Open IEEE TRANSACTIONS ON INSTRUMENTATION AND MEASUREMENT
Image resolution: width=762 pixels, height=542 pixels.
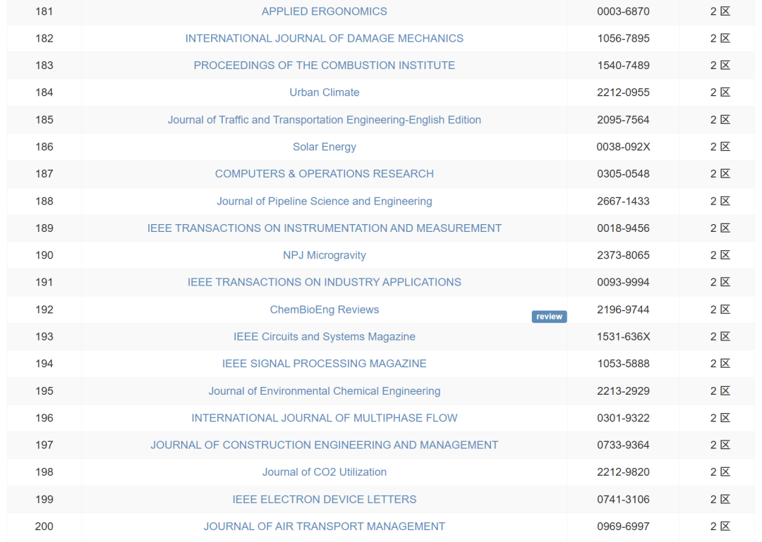pos(324,228)
